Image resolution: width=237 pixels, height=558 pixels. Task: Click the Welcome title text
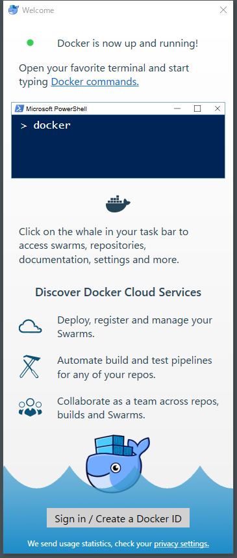click(38, 10)
